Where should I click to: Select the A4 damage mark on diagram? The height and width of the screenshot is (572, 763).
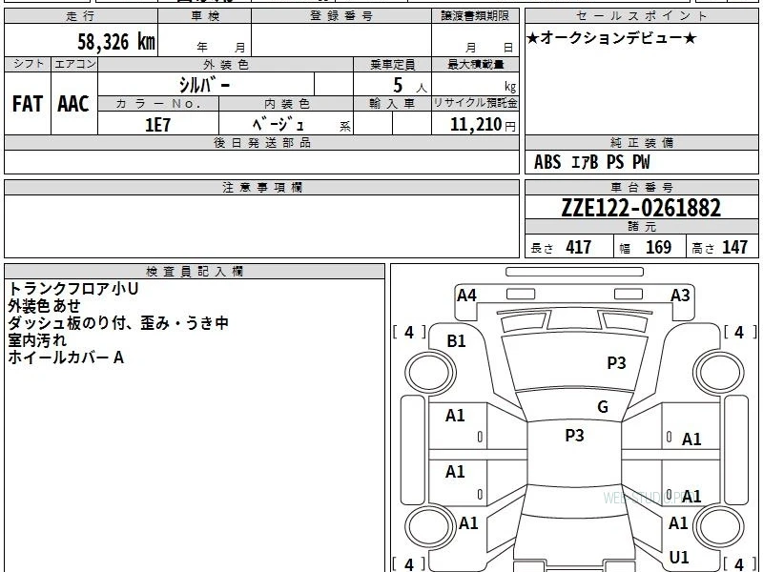coord(466,296)
